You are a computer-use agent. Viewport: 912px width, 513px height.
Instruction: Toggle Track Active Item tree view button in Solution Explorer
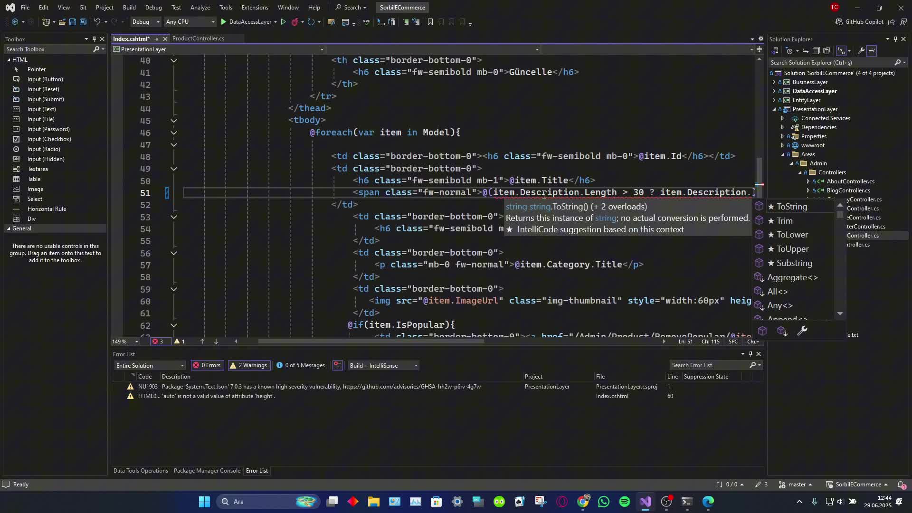tap(841, 51)
